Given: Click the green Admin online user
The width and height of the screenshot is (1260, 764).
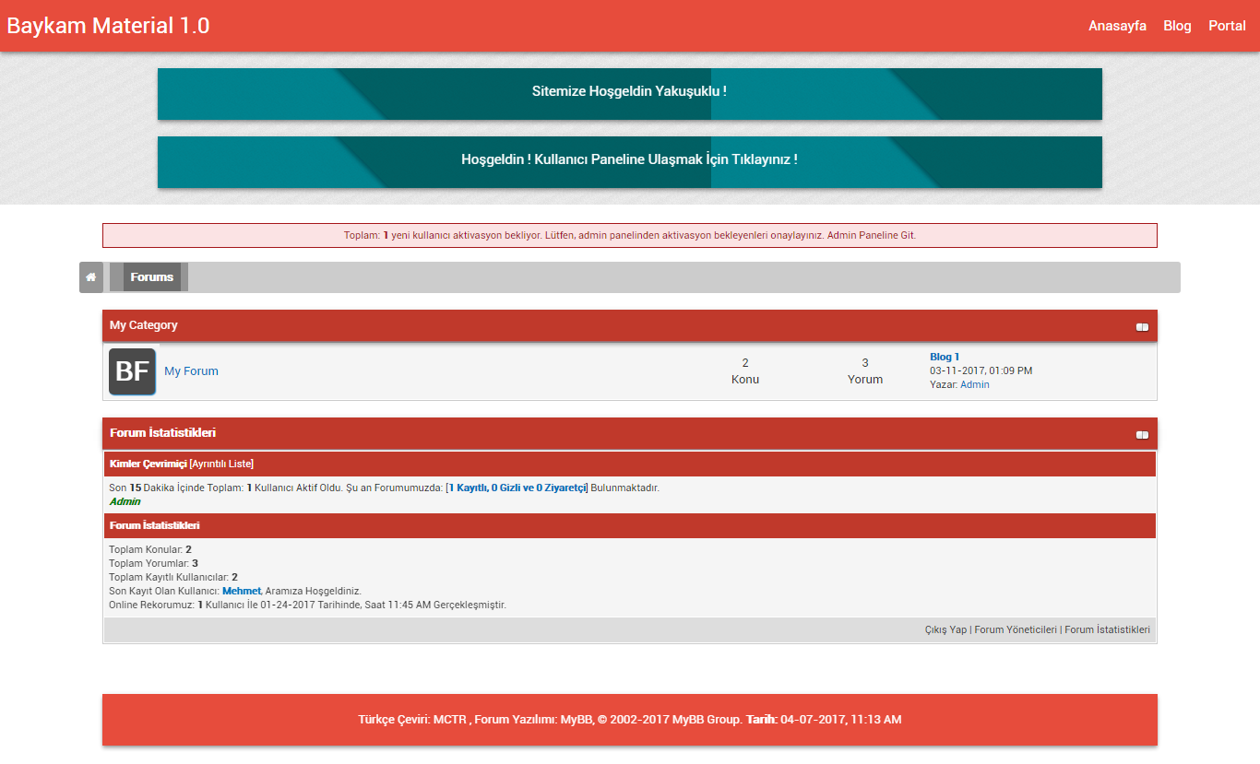Looking at the screenshot, I should click(x=125, y=501).
